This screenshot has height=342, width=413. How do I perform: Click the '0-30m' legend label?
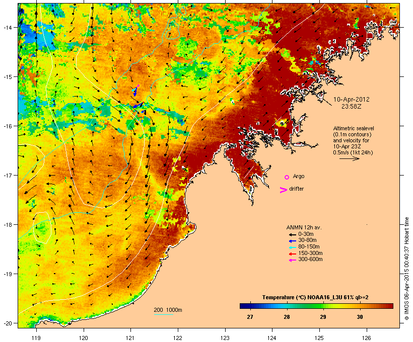pyautogui.click(x=306, y=234)
